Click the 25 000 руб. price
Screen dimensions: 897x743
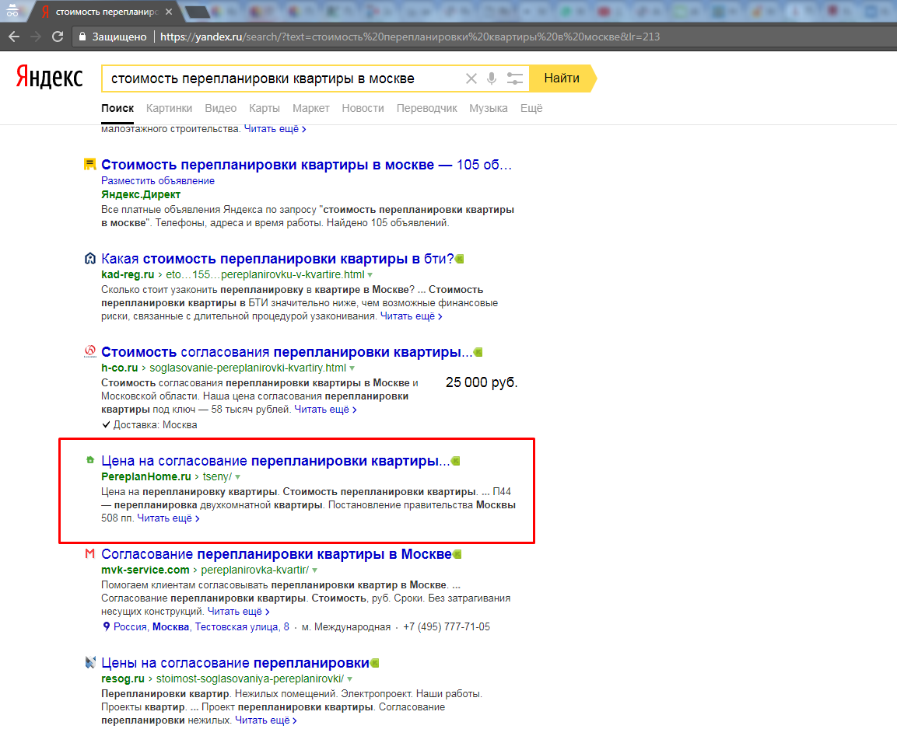(481, 382)
